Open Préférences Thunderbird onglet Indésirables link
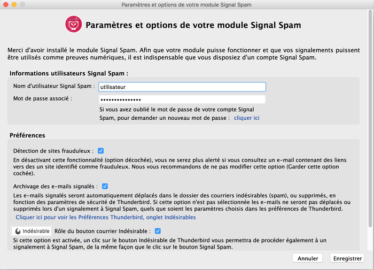The height and width of the screenshot is (270, 374). click(x=106, y=217)
